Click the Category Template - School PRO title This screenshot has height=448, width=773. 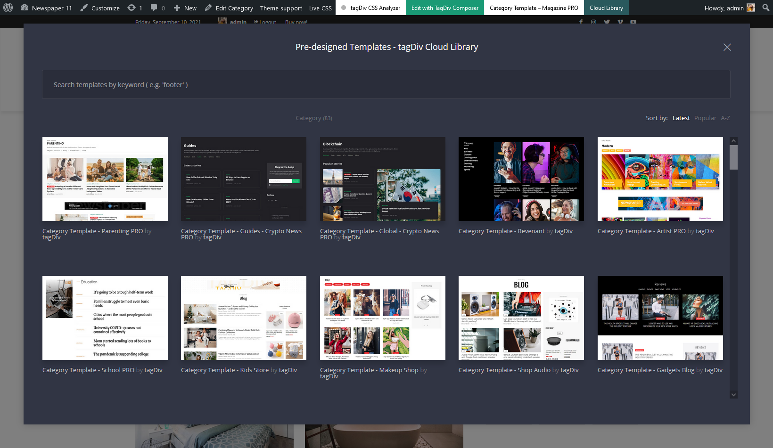(x=88, y=370)
